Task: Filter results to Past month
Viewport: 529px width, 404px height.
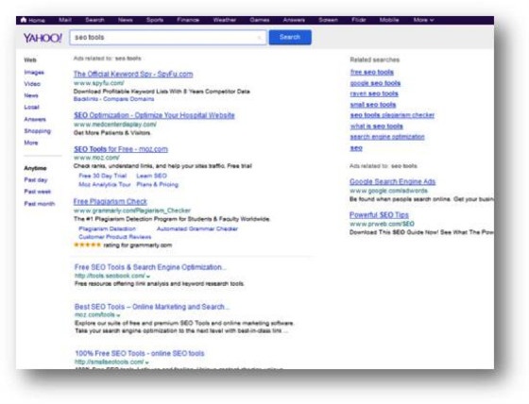Action: pyautogui.click(x=39, y=204)
